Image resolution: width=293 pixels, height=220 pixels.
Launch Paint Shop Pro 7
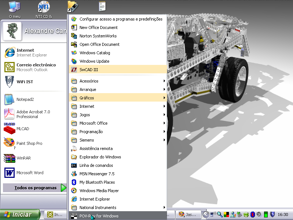pos(34,143)
